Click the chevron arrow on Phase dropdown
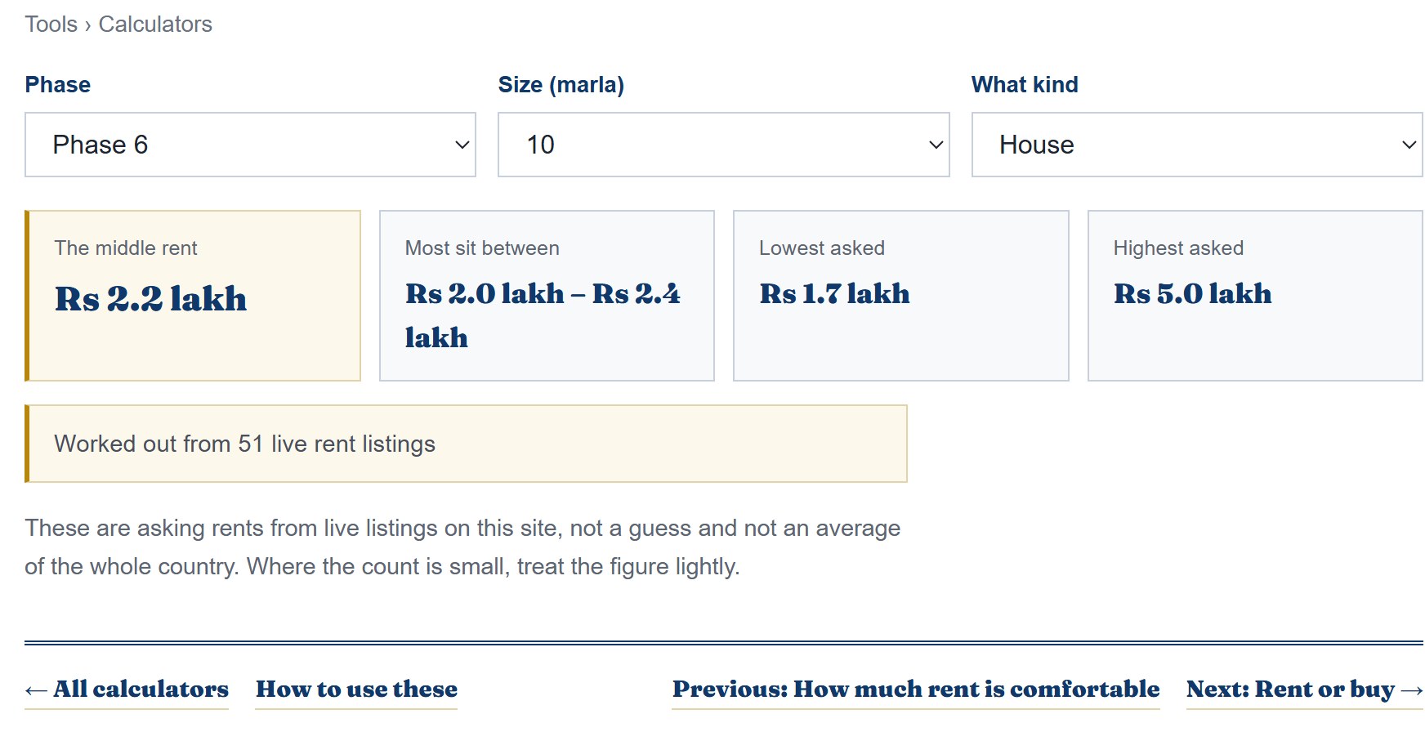Image resolution: width=1425 pixels, height=732 pixels. pos(462,145)
